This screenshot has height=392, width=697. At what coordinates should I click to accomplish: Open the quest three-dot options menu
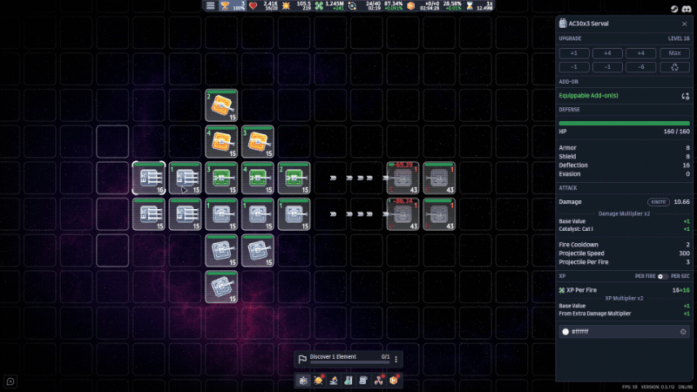[x=396, y=359]
